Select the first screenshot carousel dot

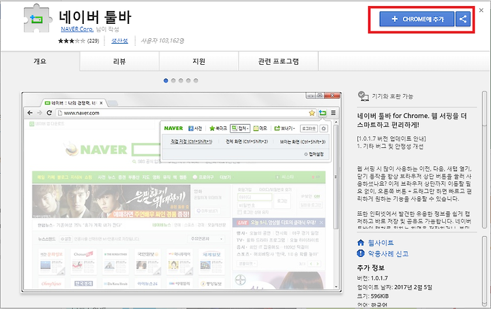click(166, 80)
